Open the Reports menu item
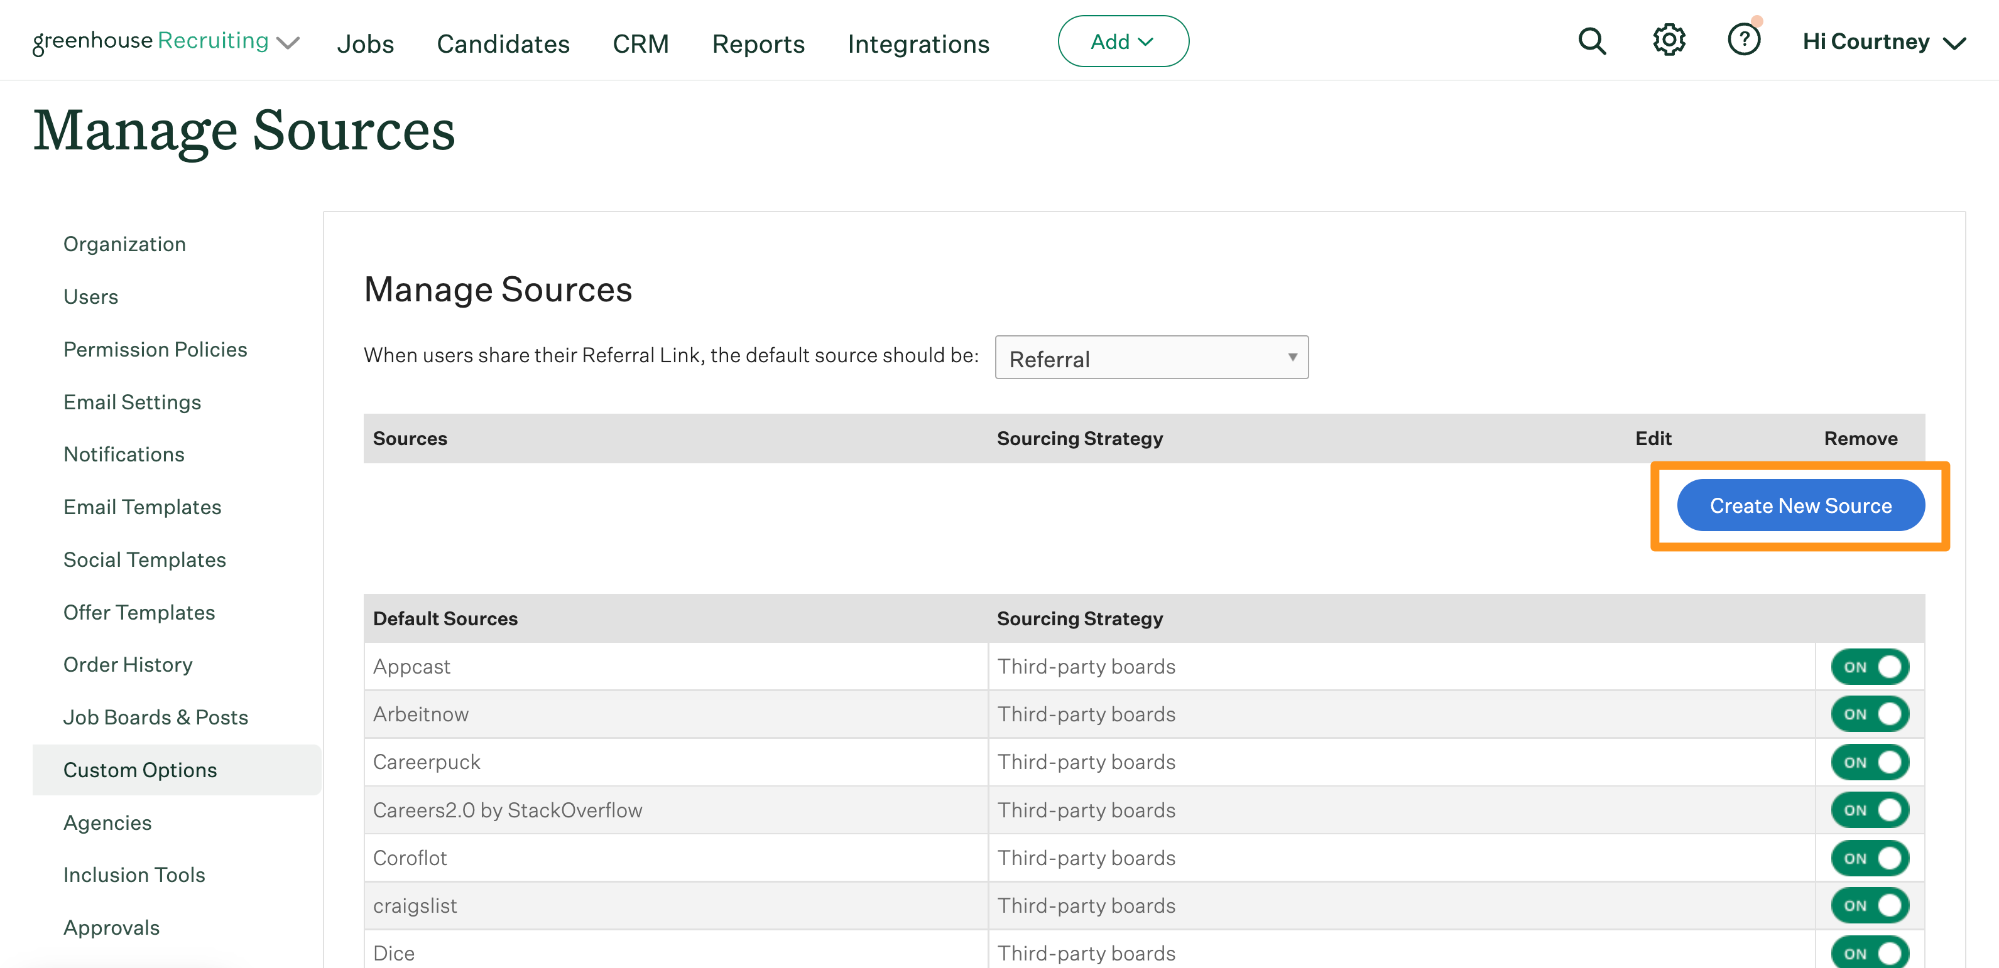 [758, 44]
